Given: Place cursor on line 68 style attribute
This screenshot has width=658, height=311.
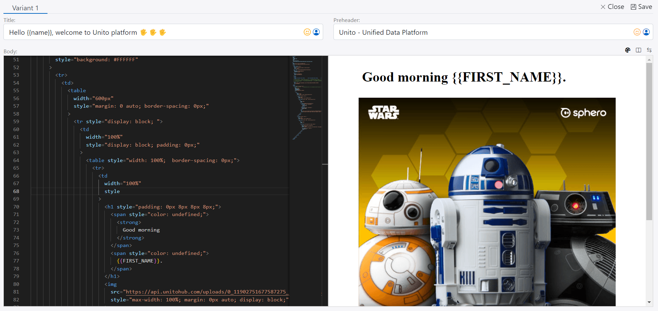Looking at the screenshot, I should pos(112,191).
